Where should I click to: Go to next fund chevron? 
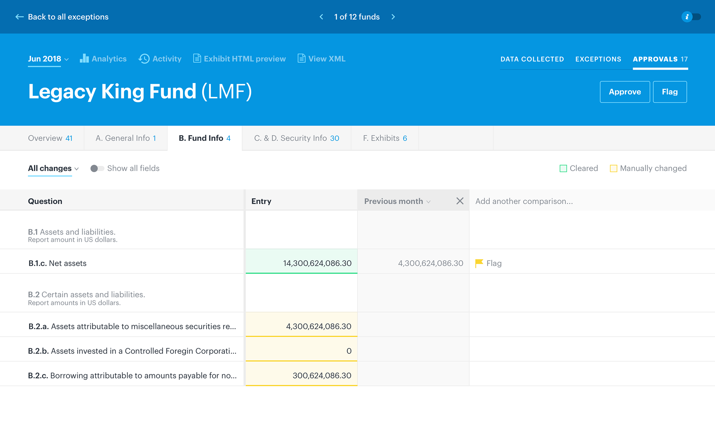tap(393, 17)
